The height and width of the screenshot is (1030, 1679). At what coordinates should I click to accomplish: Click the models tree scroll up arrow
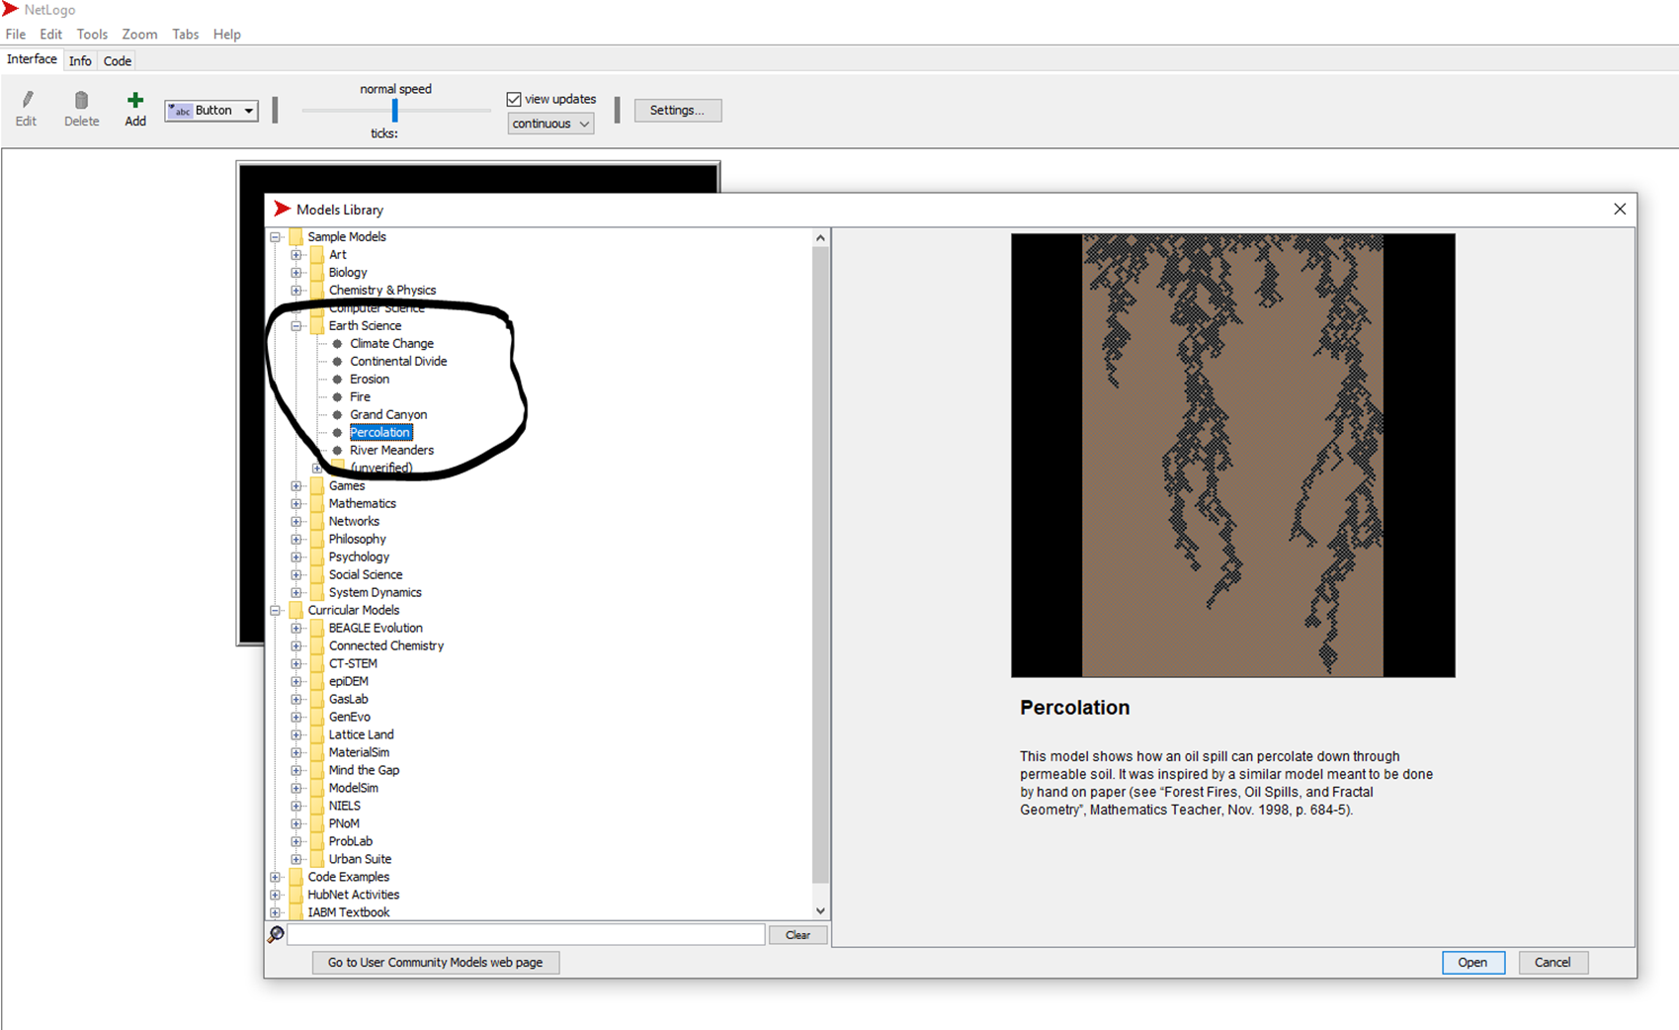click(820, 238)
